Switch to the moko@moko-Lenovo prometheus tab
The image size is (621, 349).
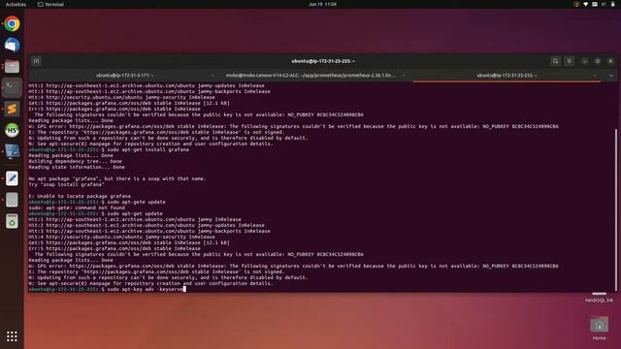tap(310, 76)
